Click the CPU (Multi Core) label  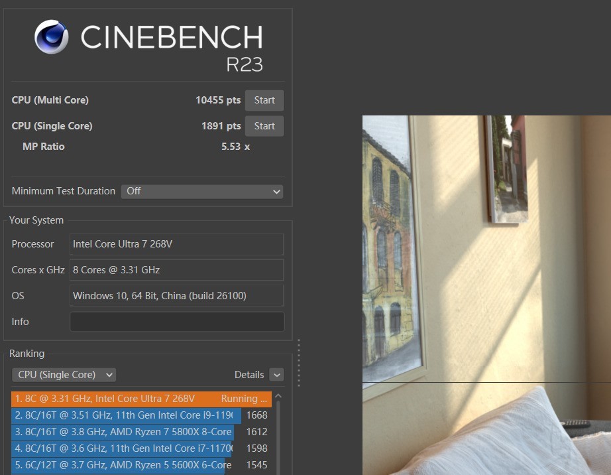pos(50,100)
